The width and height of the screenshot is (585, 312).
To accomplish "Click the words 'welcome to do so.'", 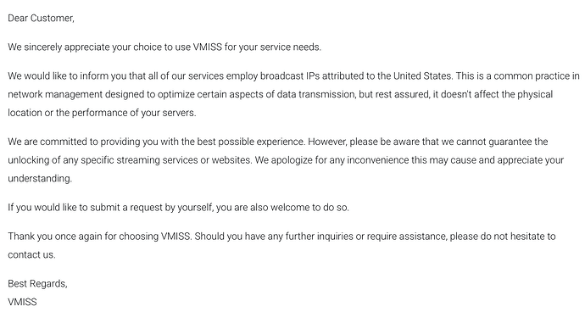I will coord(309,208).
